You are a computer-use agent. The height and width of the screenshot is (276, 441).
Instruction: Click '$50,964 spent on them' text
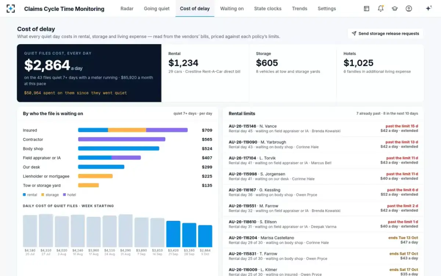pos(75,93)
